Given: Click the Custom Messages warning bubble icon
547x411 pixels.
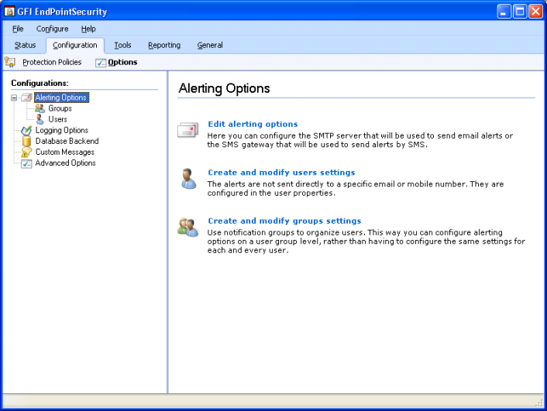Looking at the screenshot, I should pyautogui.click(x=26, y=152).
